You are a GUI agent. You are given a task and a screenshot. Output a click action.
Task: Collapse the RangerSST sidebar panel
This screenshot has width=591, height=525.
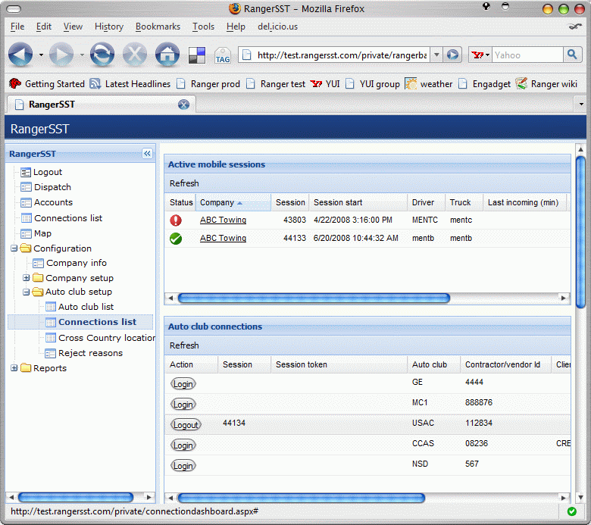(x=147, y=154)
